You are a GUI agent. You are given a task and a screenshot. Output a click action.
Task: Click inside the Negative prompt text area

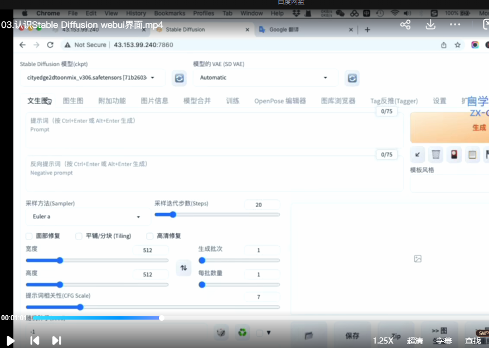pyautogui.click(x=215, y=174)
